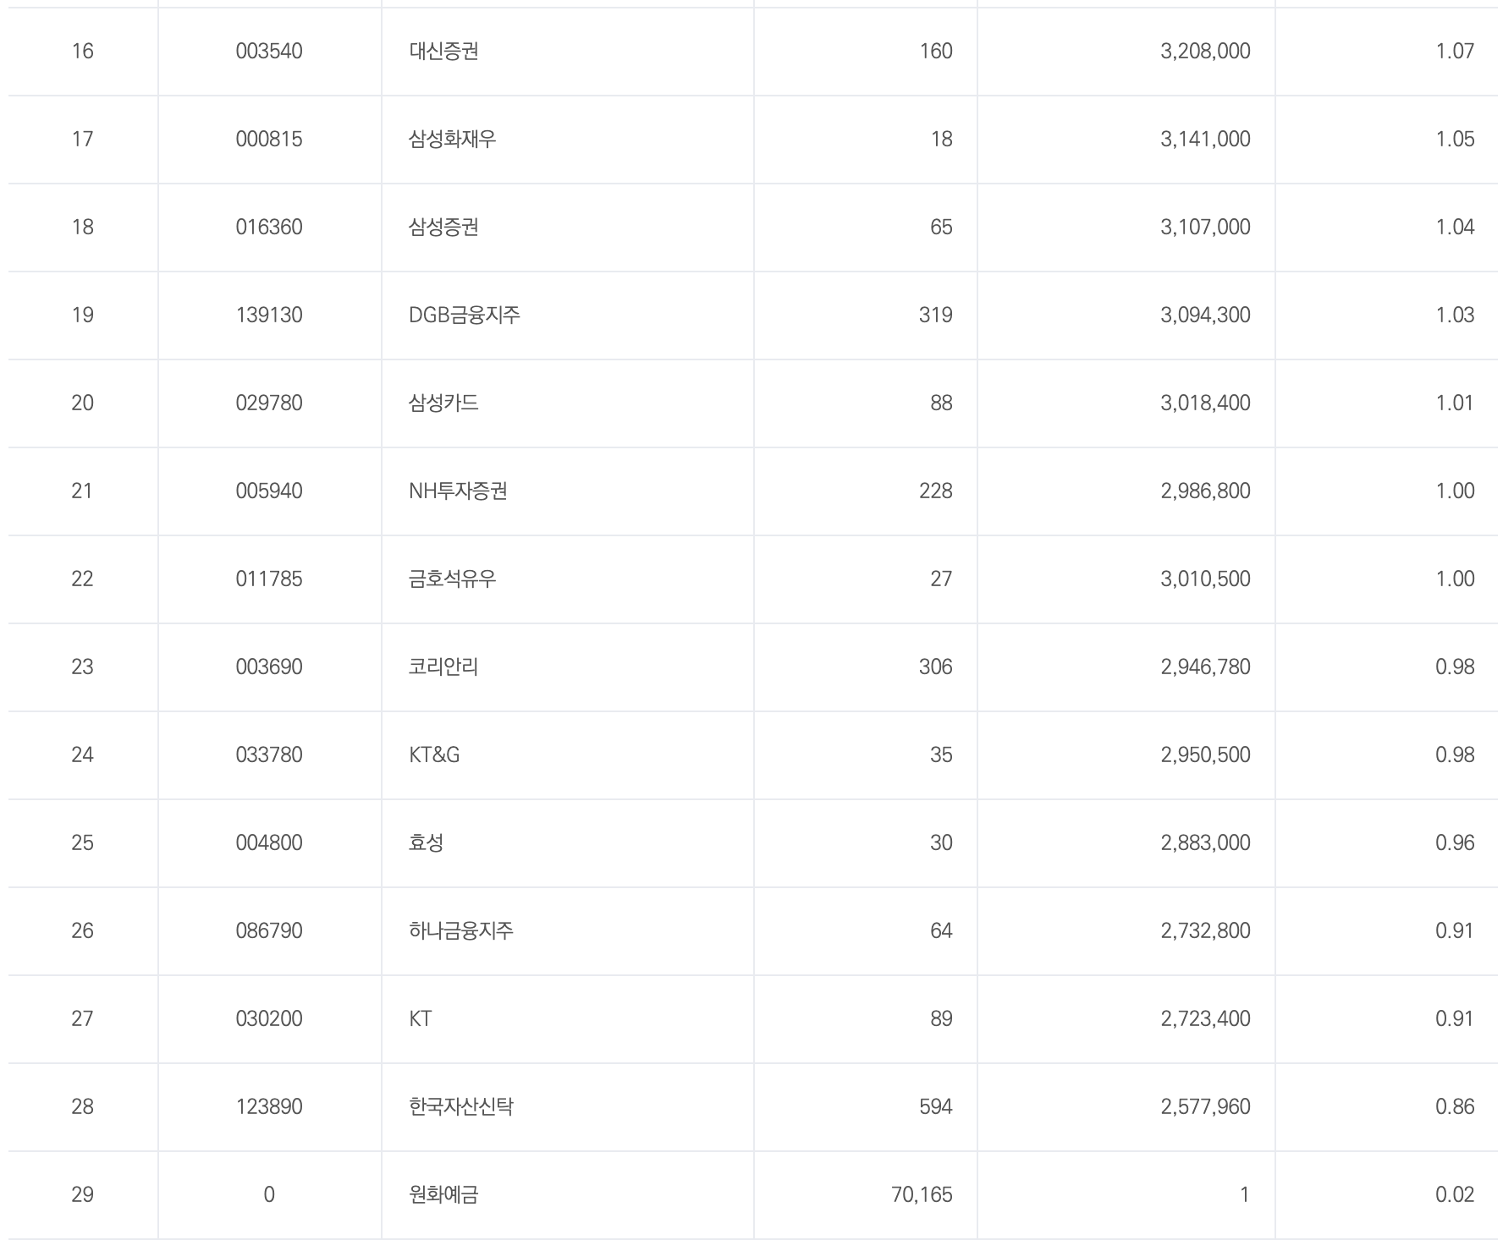This screenshot has height=1240, width=1503.
Task: Select the 대신증권 stock name cell
Action: coord(443,52)
